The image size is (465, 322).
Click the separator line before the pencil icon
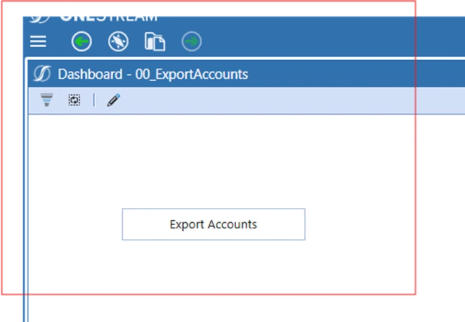94,100
